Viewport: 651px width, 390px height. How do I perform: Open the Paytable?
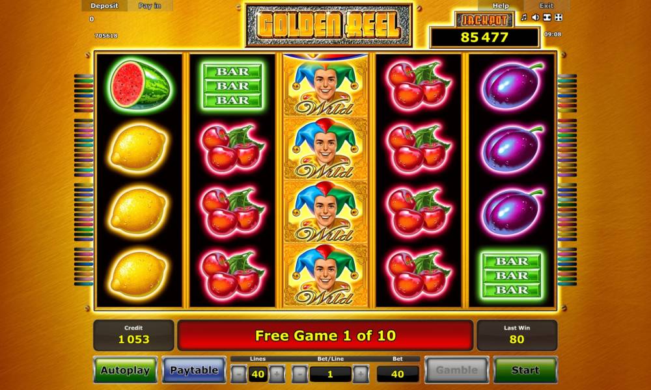tap(194, 370)
